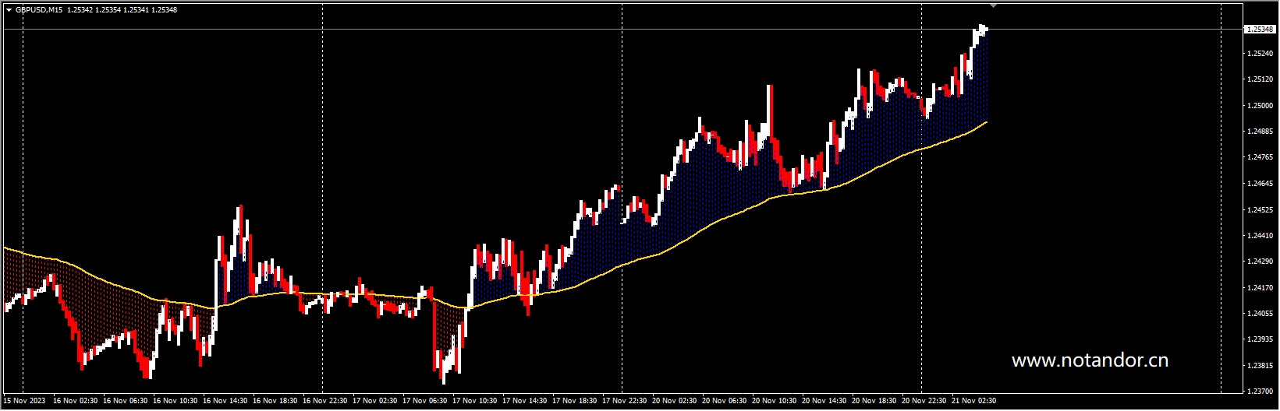This screenshot has width=1280, height=411.
Task: Click the 1.24410 price axis label
Action: (1260, 236)
